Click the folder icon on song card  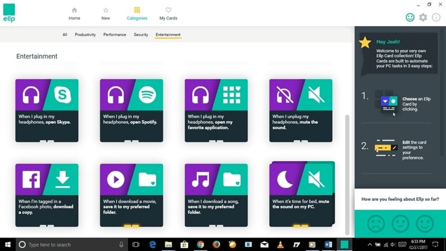tap(232, 180)
